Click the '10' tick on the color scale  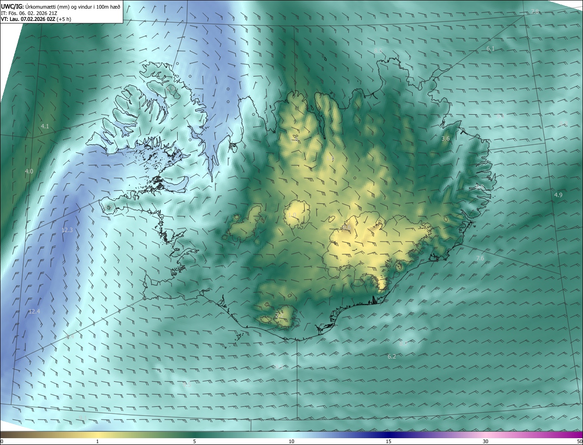(291, 441)
